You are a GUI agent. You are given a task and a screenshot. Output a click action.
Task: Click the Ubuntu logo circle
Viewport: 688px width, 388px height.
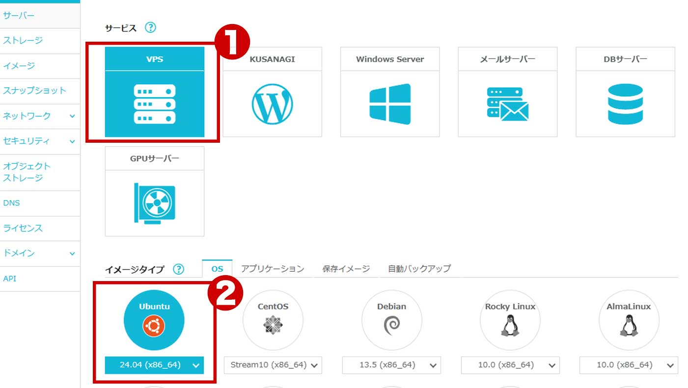coord(154,320)
